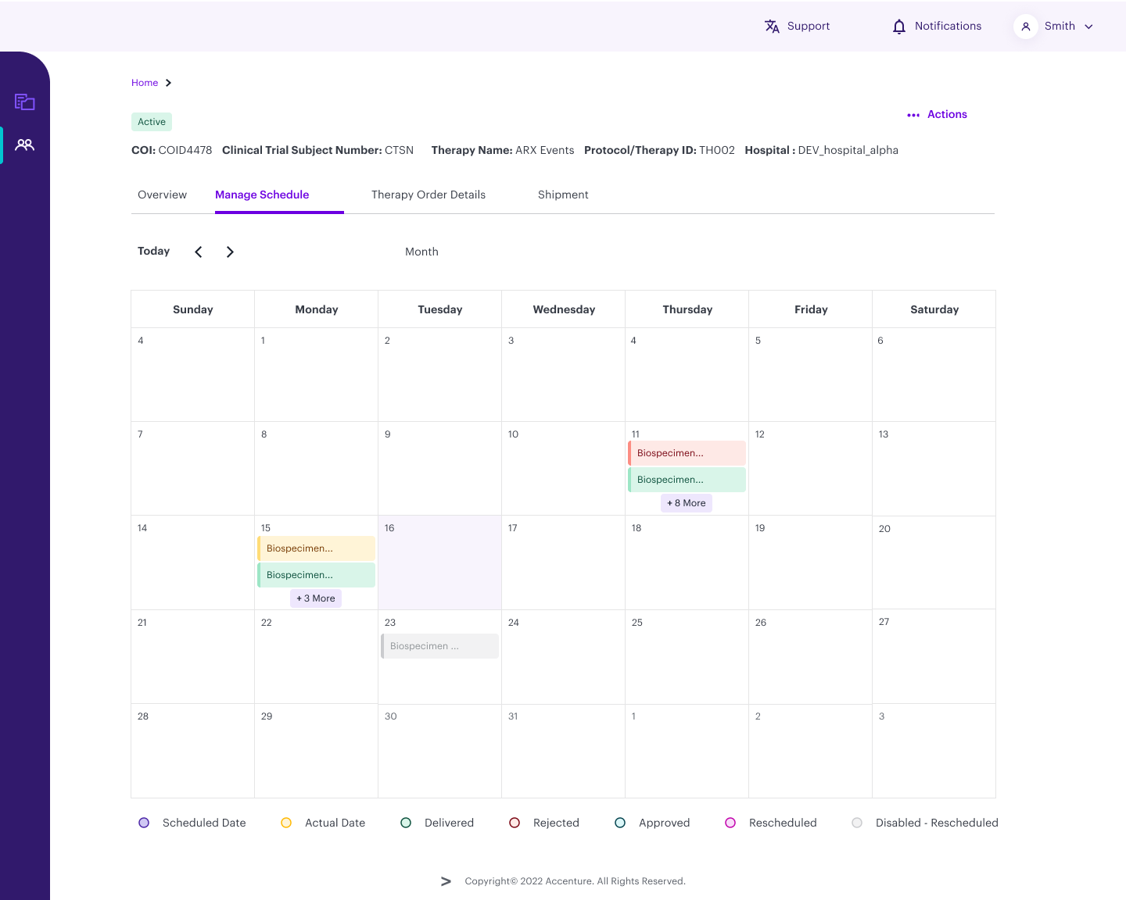Expand the +8 More events on Thursday the 11th
1126x900 pixels.
coord(686,503)
